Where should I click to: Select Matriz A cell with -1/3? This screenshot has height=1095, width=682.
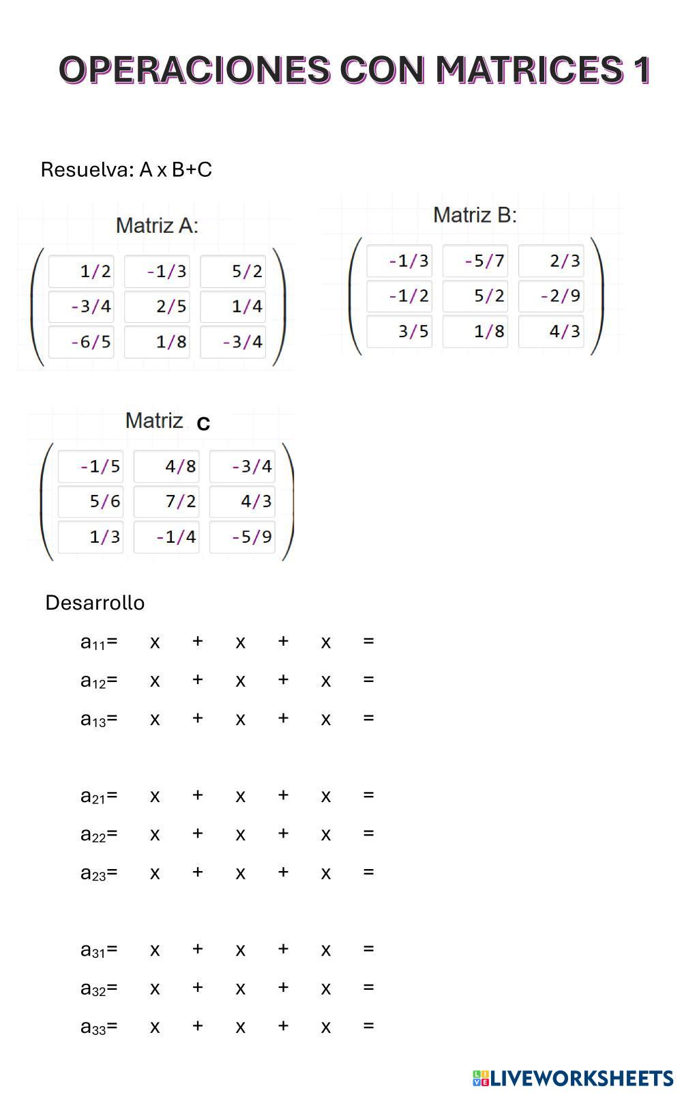157,272
